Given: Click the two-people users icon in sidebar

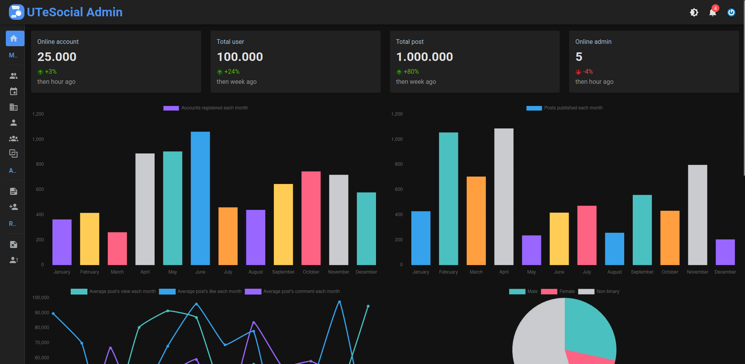Looking at the screenshot, I should [14, 76].
